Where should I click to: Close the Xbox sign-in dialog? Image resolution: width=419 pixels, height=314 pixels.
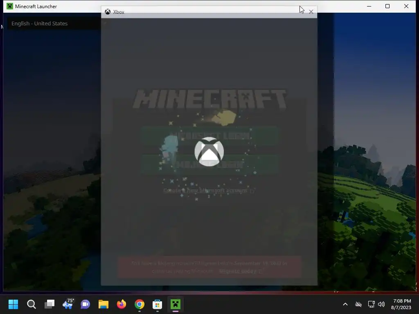[311, 12]
